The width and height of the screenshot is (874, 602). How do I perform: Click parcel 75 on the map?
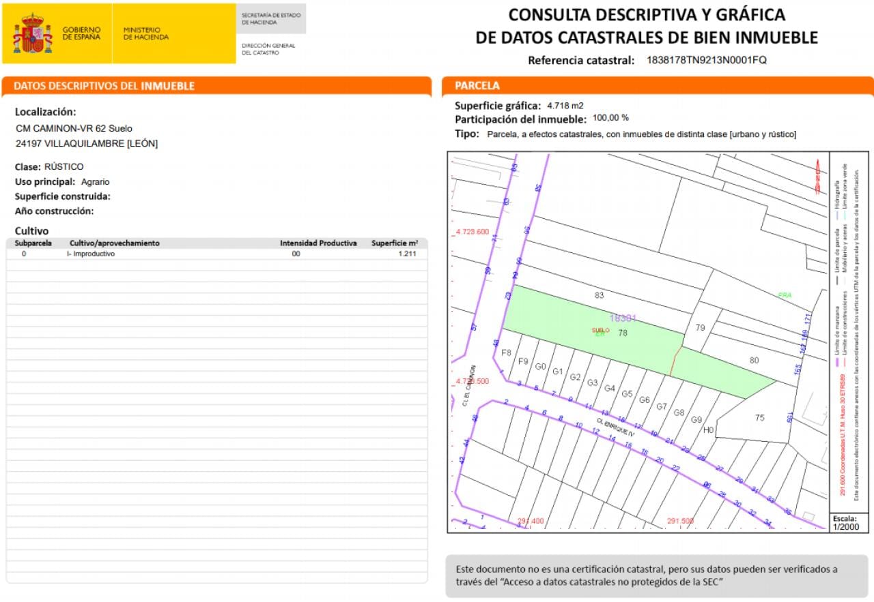click(760, 417)
